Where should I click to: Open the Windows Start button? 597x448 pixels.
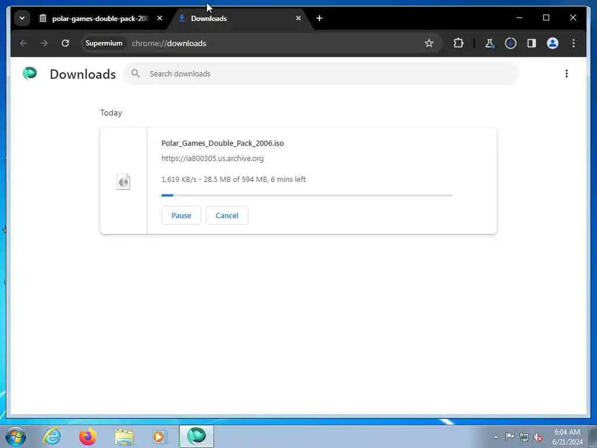pos(16,436)
